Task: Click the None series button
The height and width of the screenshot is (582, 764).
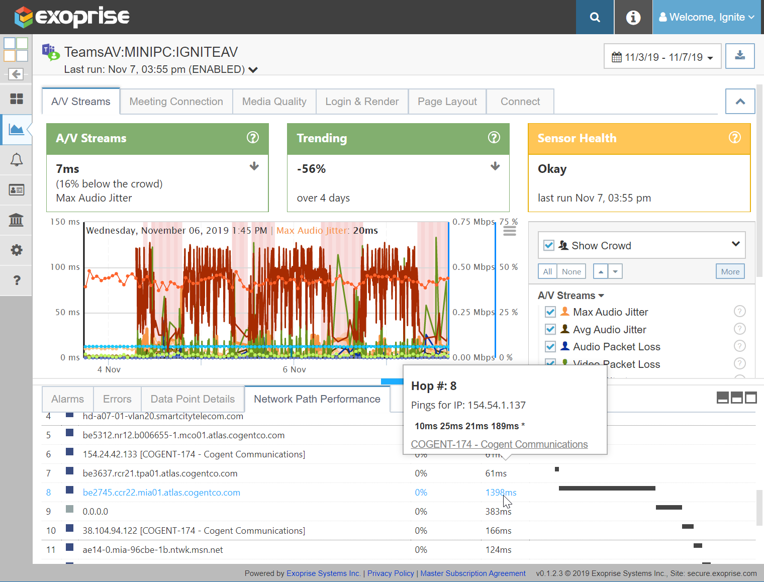Action: tap(571, 271)
